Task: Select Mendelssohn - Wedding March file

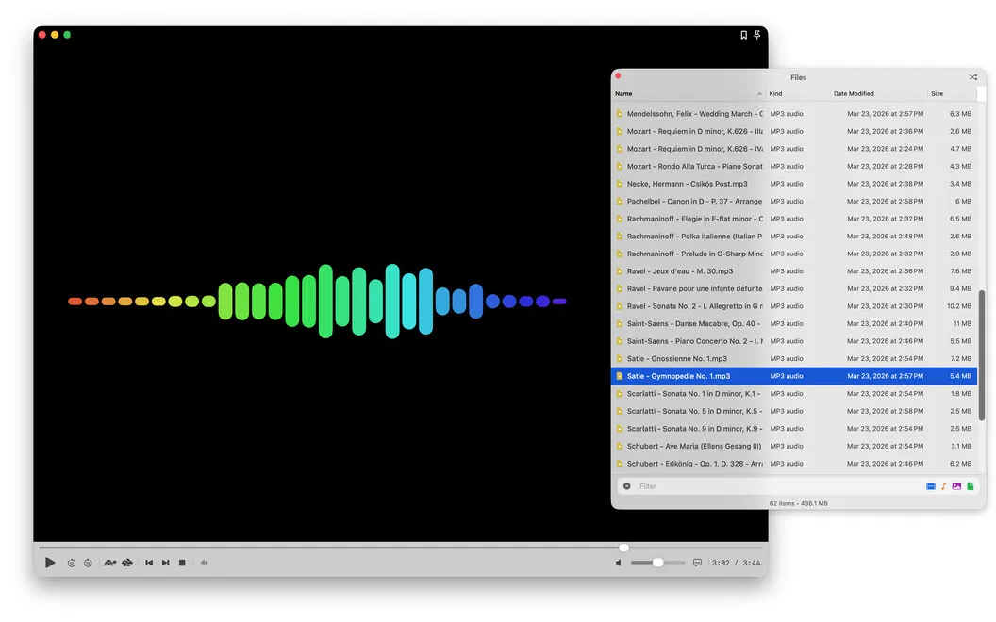Action: pyautogui.click(x=794, y=114)
